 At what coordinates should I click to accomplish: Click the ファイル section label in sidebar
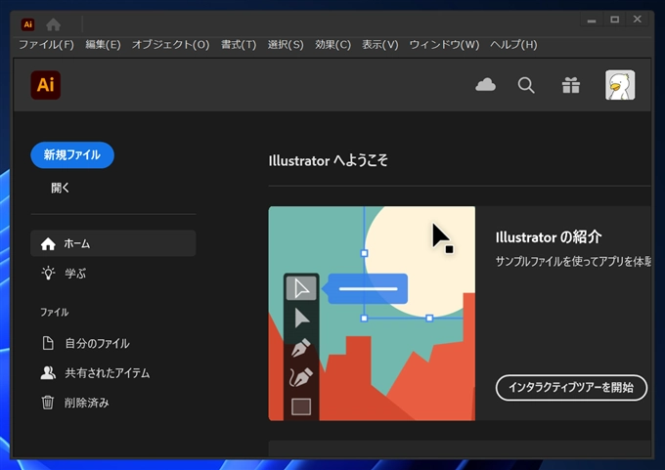[55, 313]
